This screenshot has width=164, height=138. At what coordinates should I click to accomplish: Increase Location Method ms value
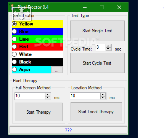103,95
